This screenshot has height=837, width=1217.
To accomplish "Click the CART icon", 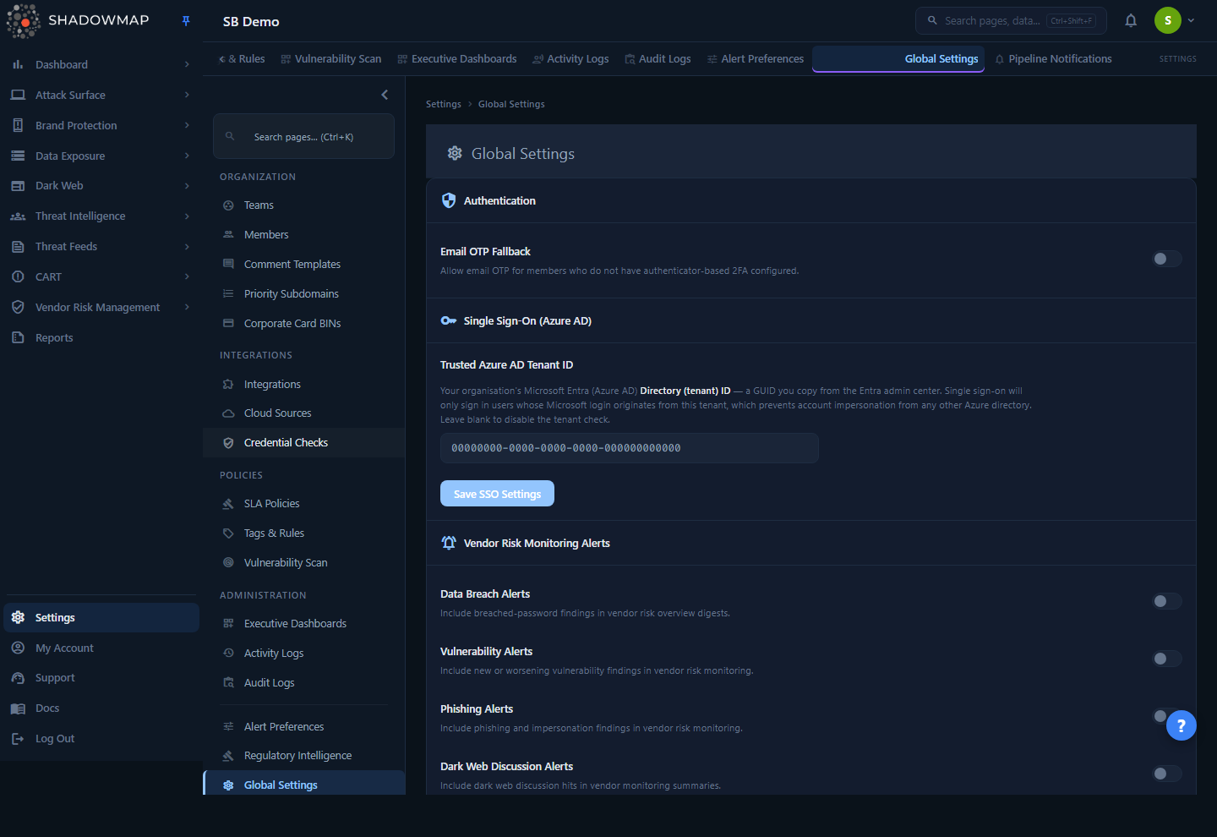I will click(18, 276).
